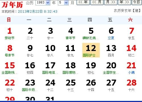Click the Wednesday 三 column header
The height and width of the screenshot is (102, 142).
pos(70,20)
